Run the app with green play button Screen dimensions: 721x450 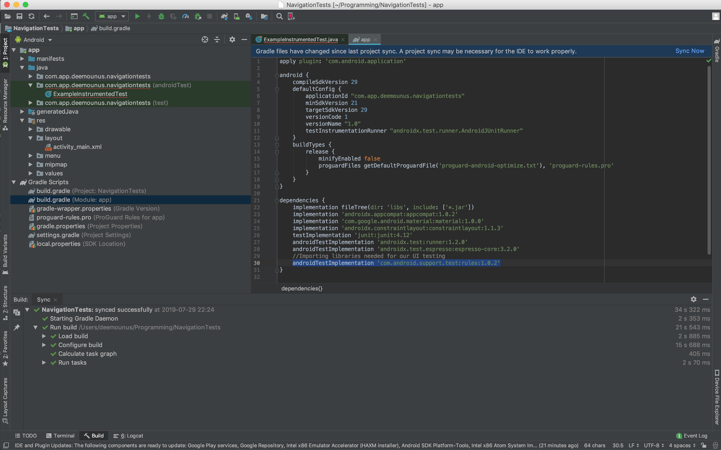pos(137,16)
